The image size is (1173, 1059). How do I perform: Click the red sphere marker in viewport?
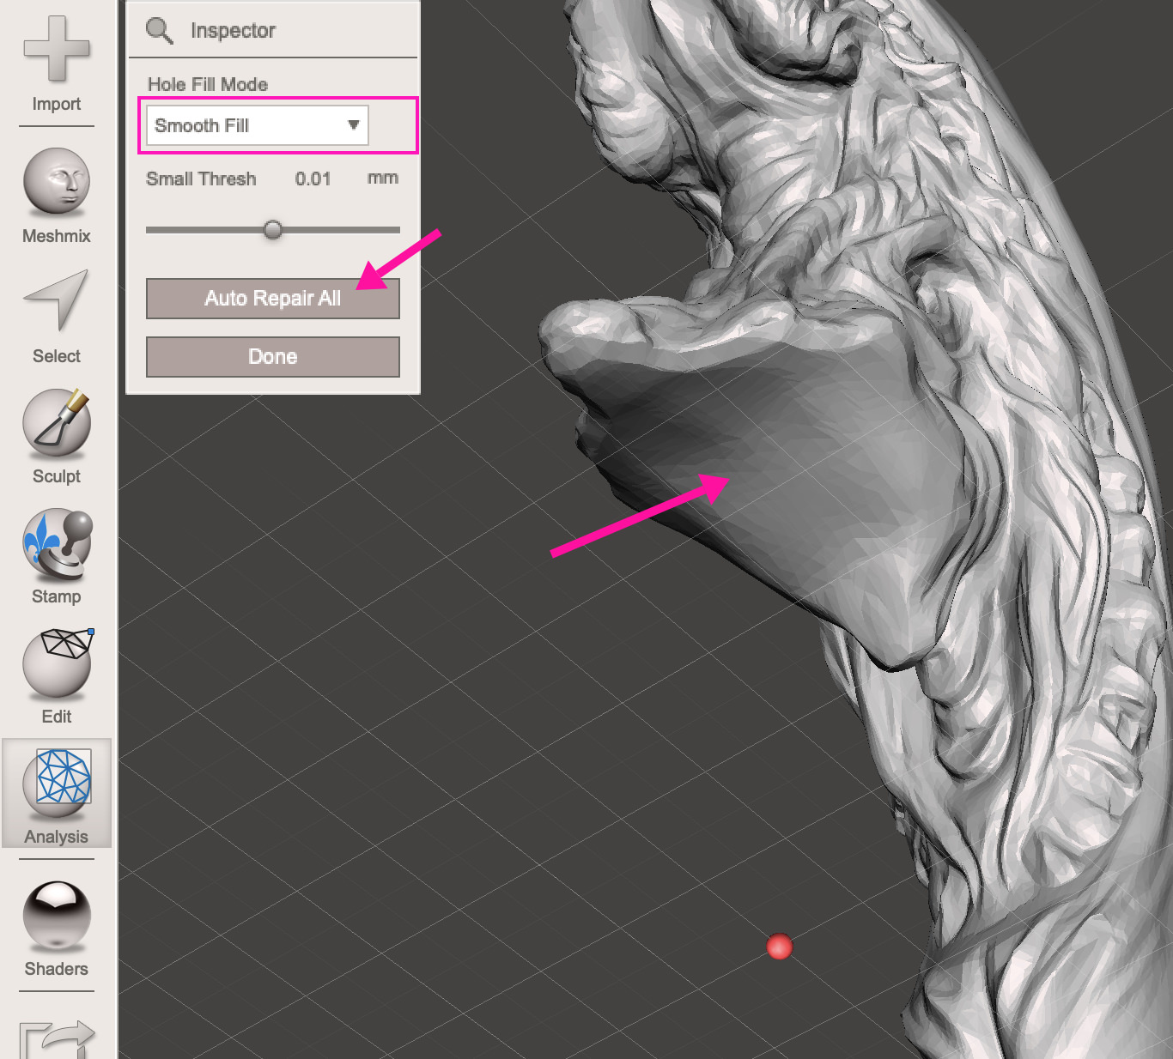pyautogui.click(x=779, y=947)
